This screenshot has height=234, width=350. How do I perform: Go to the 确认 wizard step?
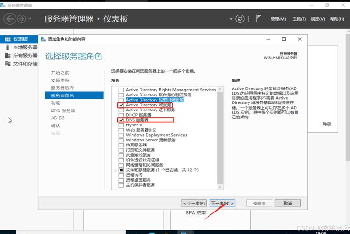(x=55, y=125)
